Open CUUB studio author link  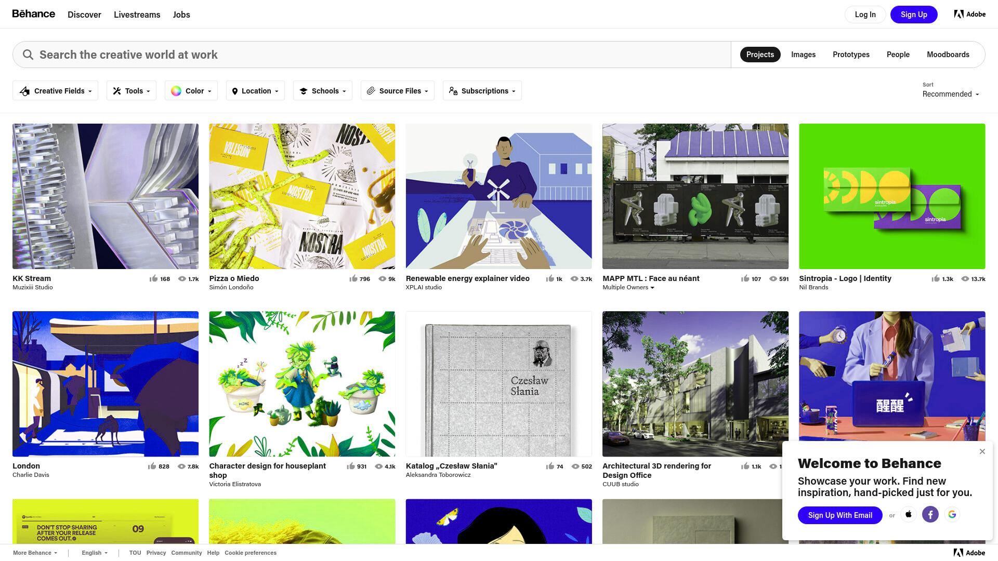click(621, 484)
